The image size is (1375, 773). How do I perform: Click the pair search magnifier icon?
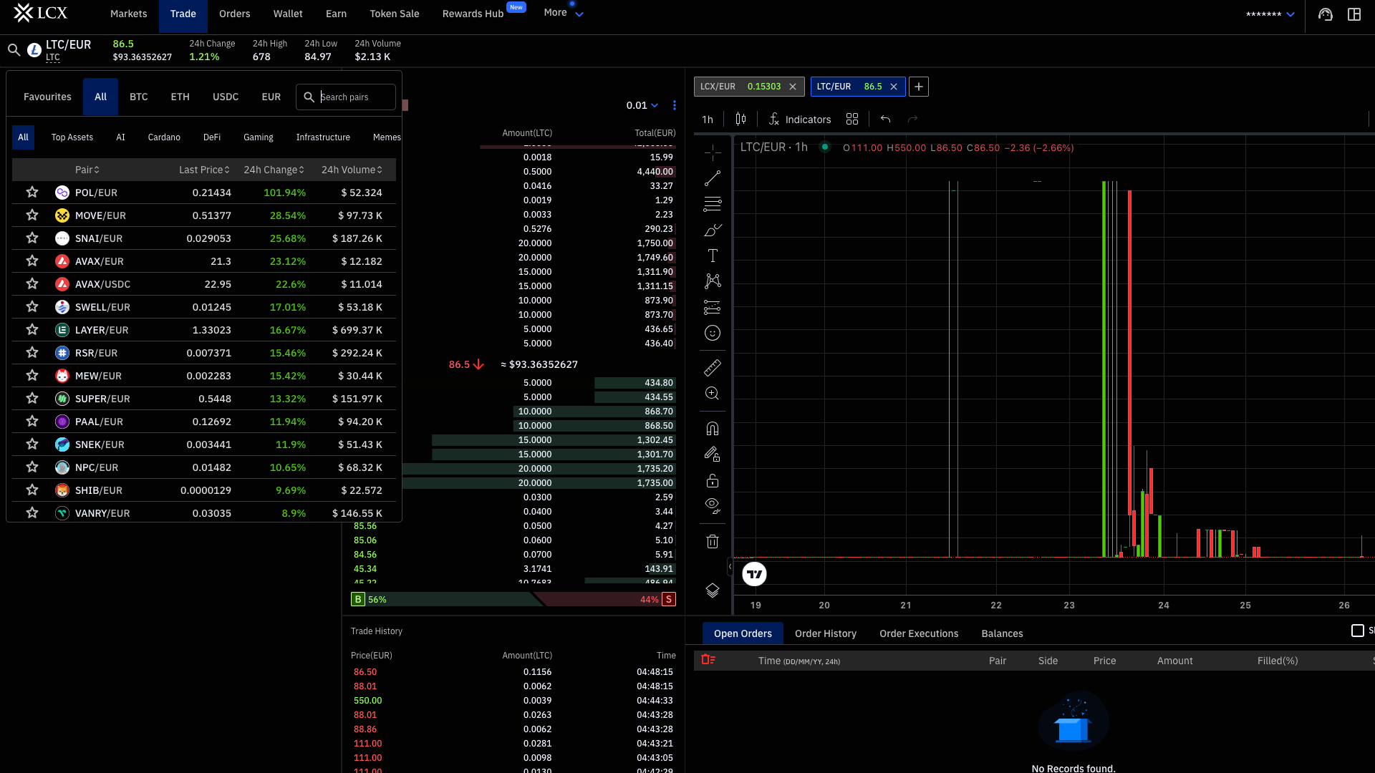point(14,50)
